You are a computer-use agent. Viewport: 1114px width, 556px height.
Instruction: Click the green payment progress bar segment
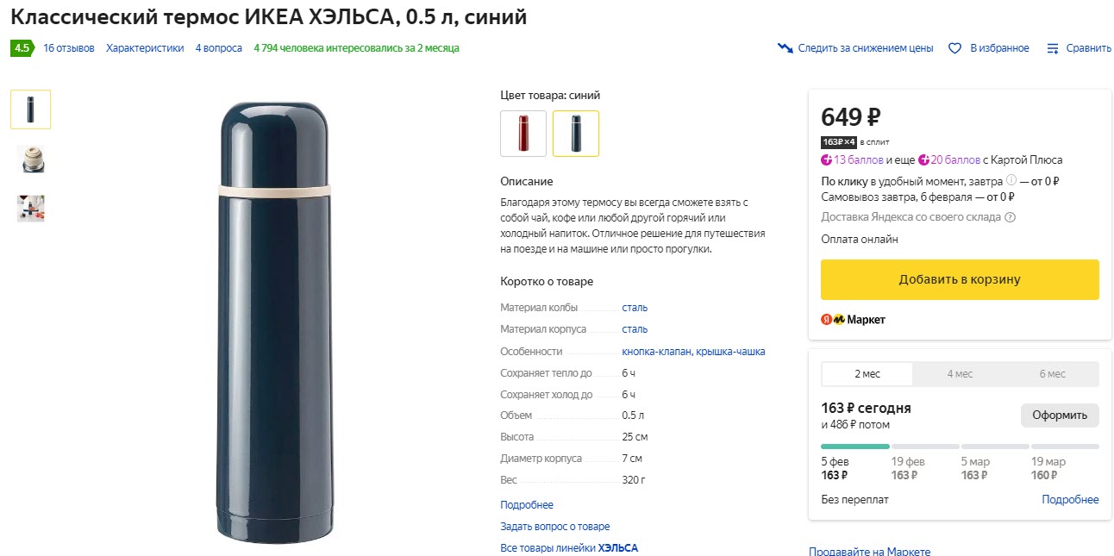click(854, 447)
